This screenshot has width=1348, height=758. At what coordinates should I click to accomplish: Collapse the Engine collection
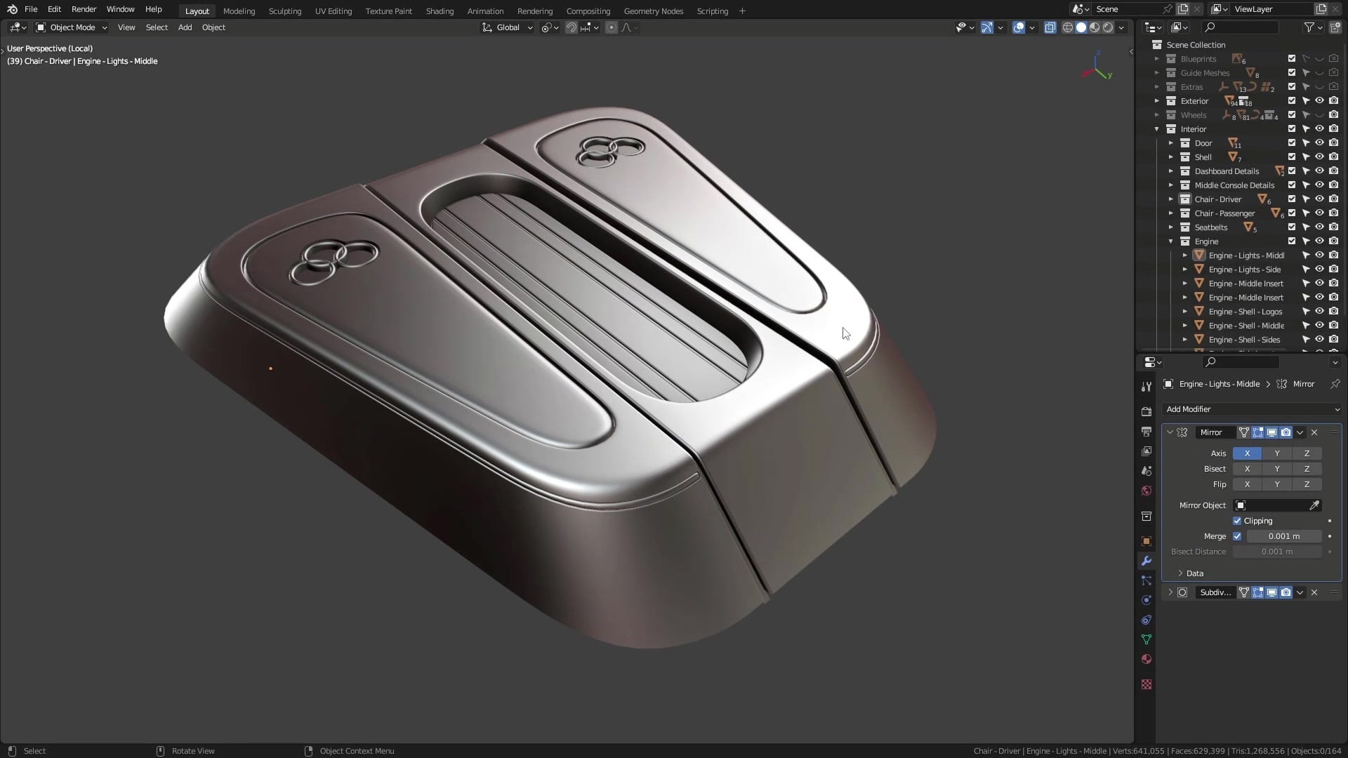coord(1171,241)
